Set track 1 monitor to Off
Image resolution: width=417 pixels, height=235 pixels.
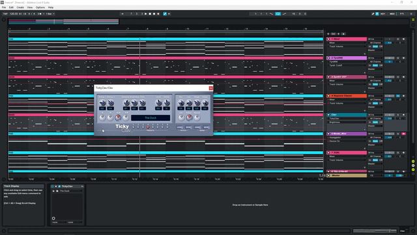[381, 46]
